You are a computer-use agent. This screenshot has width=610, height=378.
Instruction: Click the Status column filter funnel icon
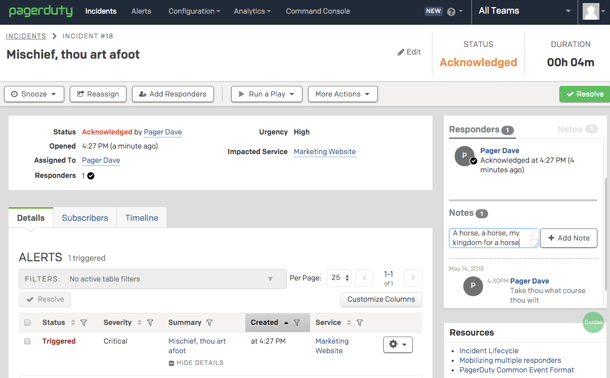click(x=84, y=322)
